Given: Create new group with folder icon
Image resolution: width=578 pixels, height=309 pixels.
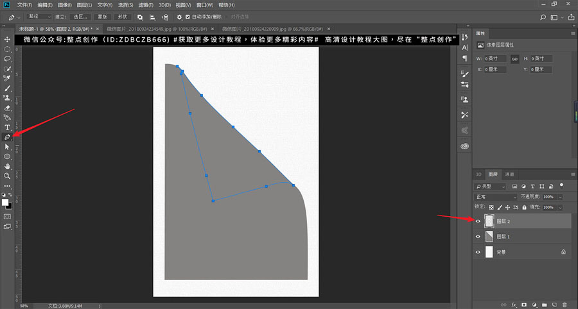Looking at the screenshot, I should coord(544,304).
